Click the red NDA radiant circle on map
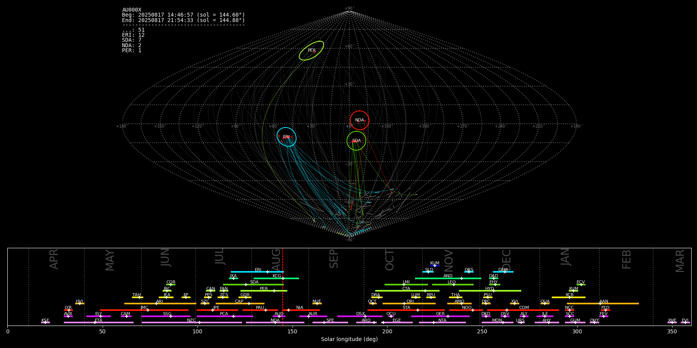Viewport: 697px width, 348px height. click(x=359, y=120)
